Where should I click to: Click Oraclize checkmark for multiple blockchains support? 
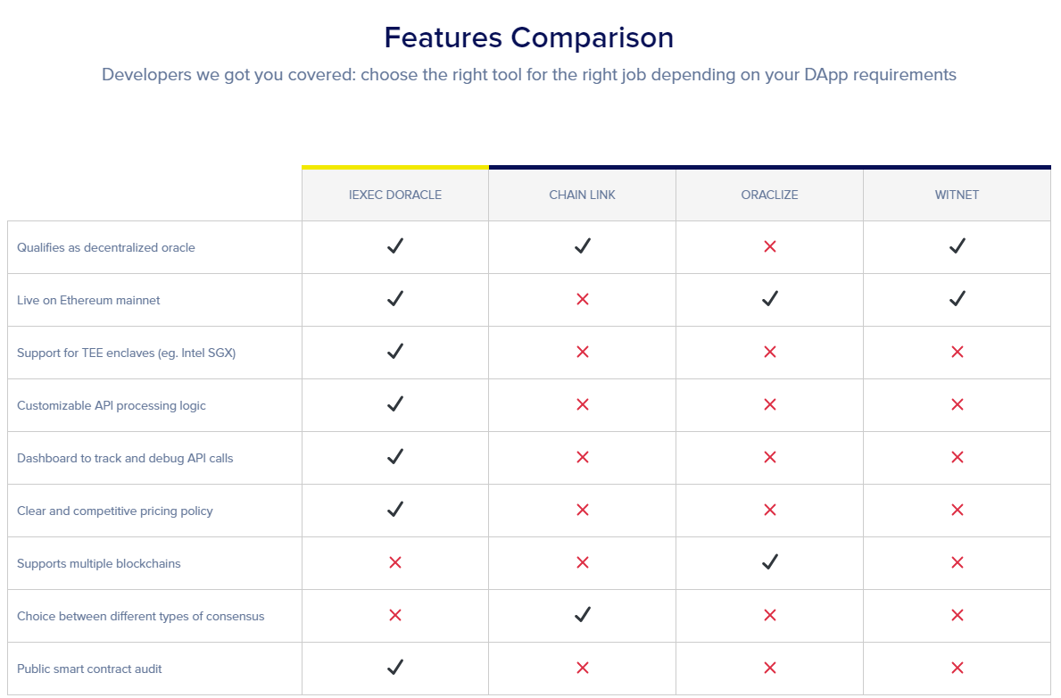point(769,562)
